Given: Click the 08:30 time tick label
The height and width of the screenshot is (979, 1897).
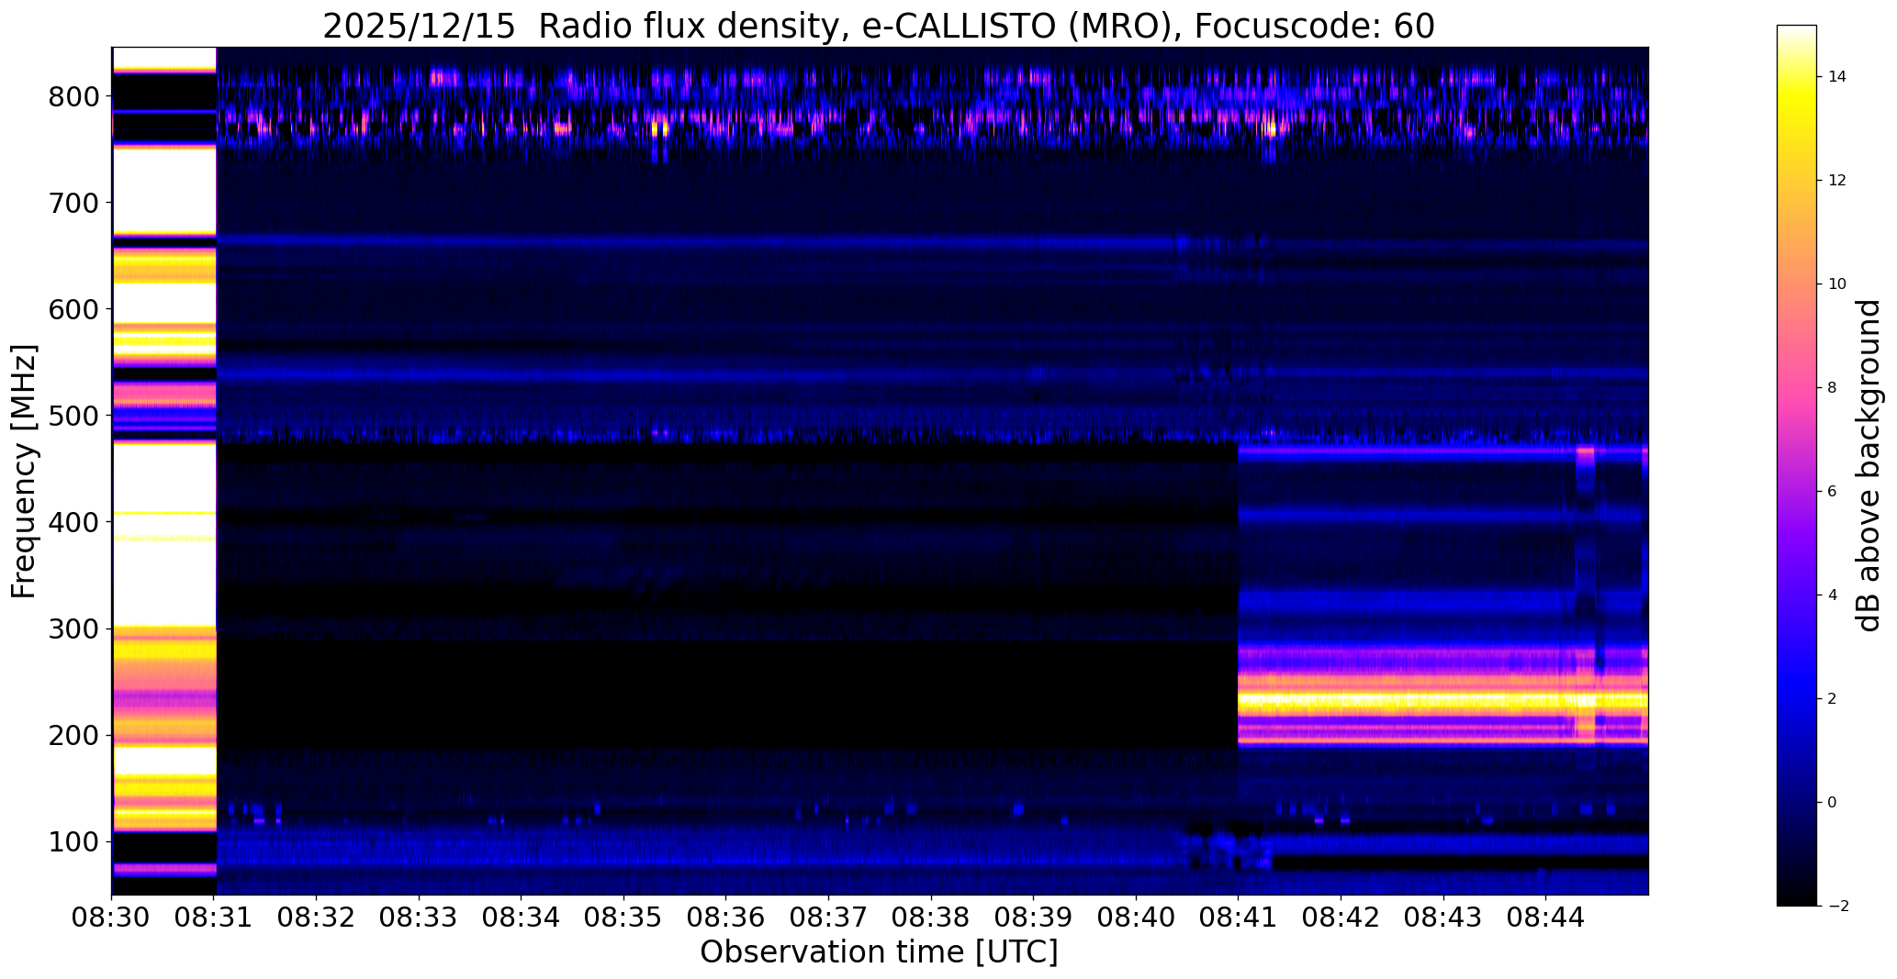Looking at the screenshot, I should tap(112, 917).
